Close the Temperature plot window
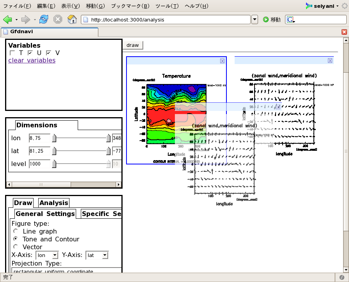Viewport: 349px width, 282px height. [222, 61]
